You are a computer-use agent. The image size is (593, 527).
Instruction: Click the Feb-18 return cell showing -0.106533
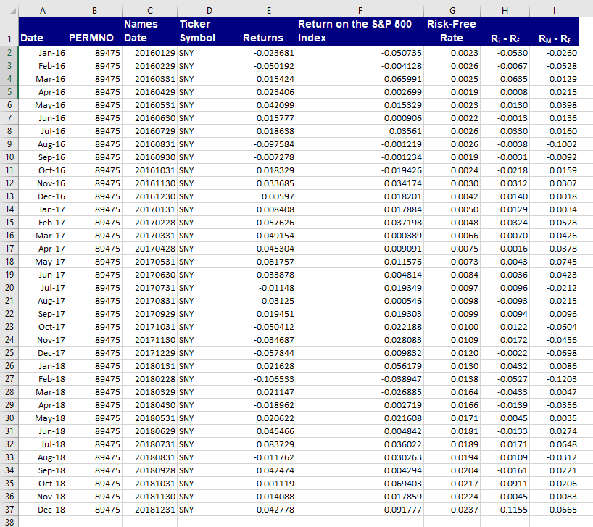pyautogui.click(x=268, y=379)
